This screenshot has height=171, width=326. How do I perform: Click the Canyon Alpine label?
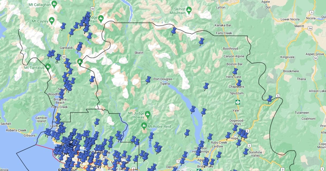click(234, 56)
